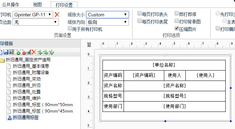
Task: Click the [规格型号] field cell
Action: (175, 96)
